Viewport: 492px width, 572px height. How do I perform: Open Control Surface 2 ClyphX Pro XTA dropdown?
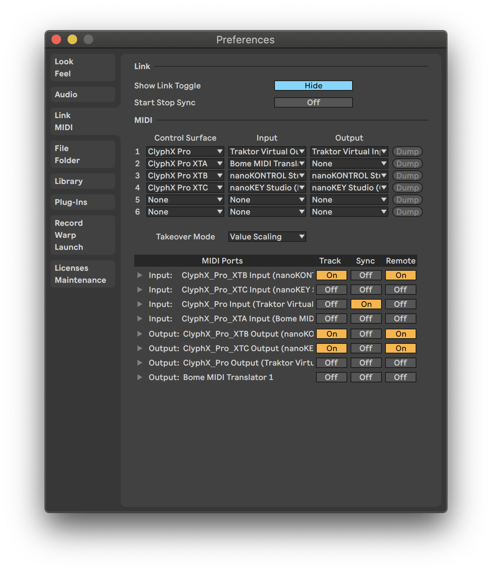tap(185, 163)
